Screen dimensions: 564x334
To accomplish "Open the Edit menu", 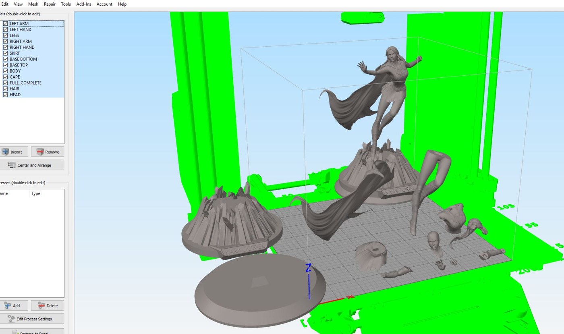I will click(4, 4).
